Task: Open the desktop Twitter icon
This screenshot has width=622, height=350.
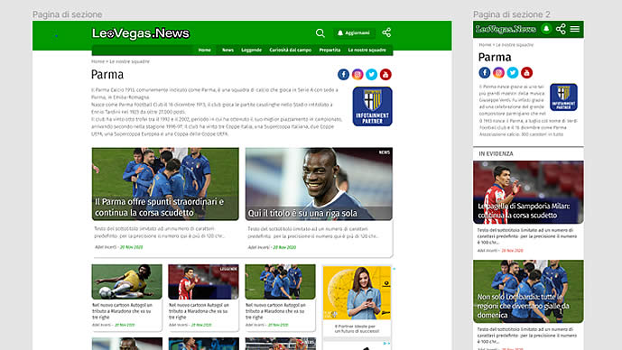Action: (x=372, y=74)
